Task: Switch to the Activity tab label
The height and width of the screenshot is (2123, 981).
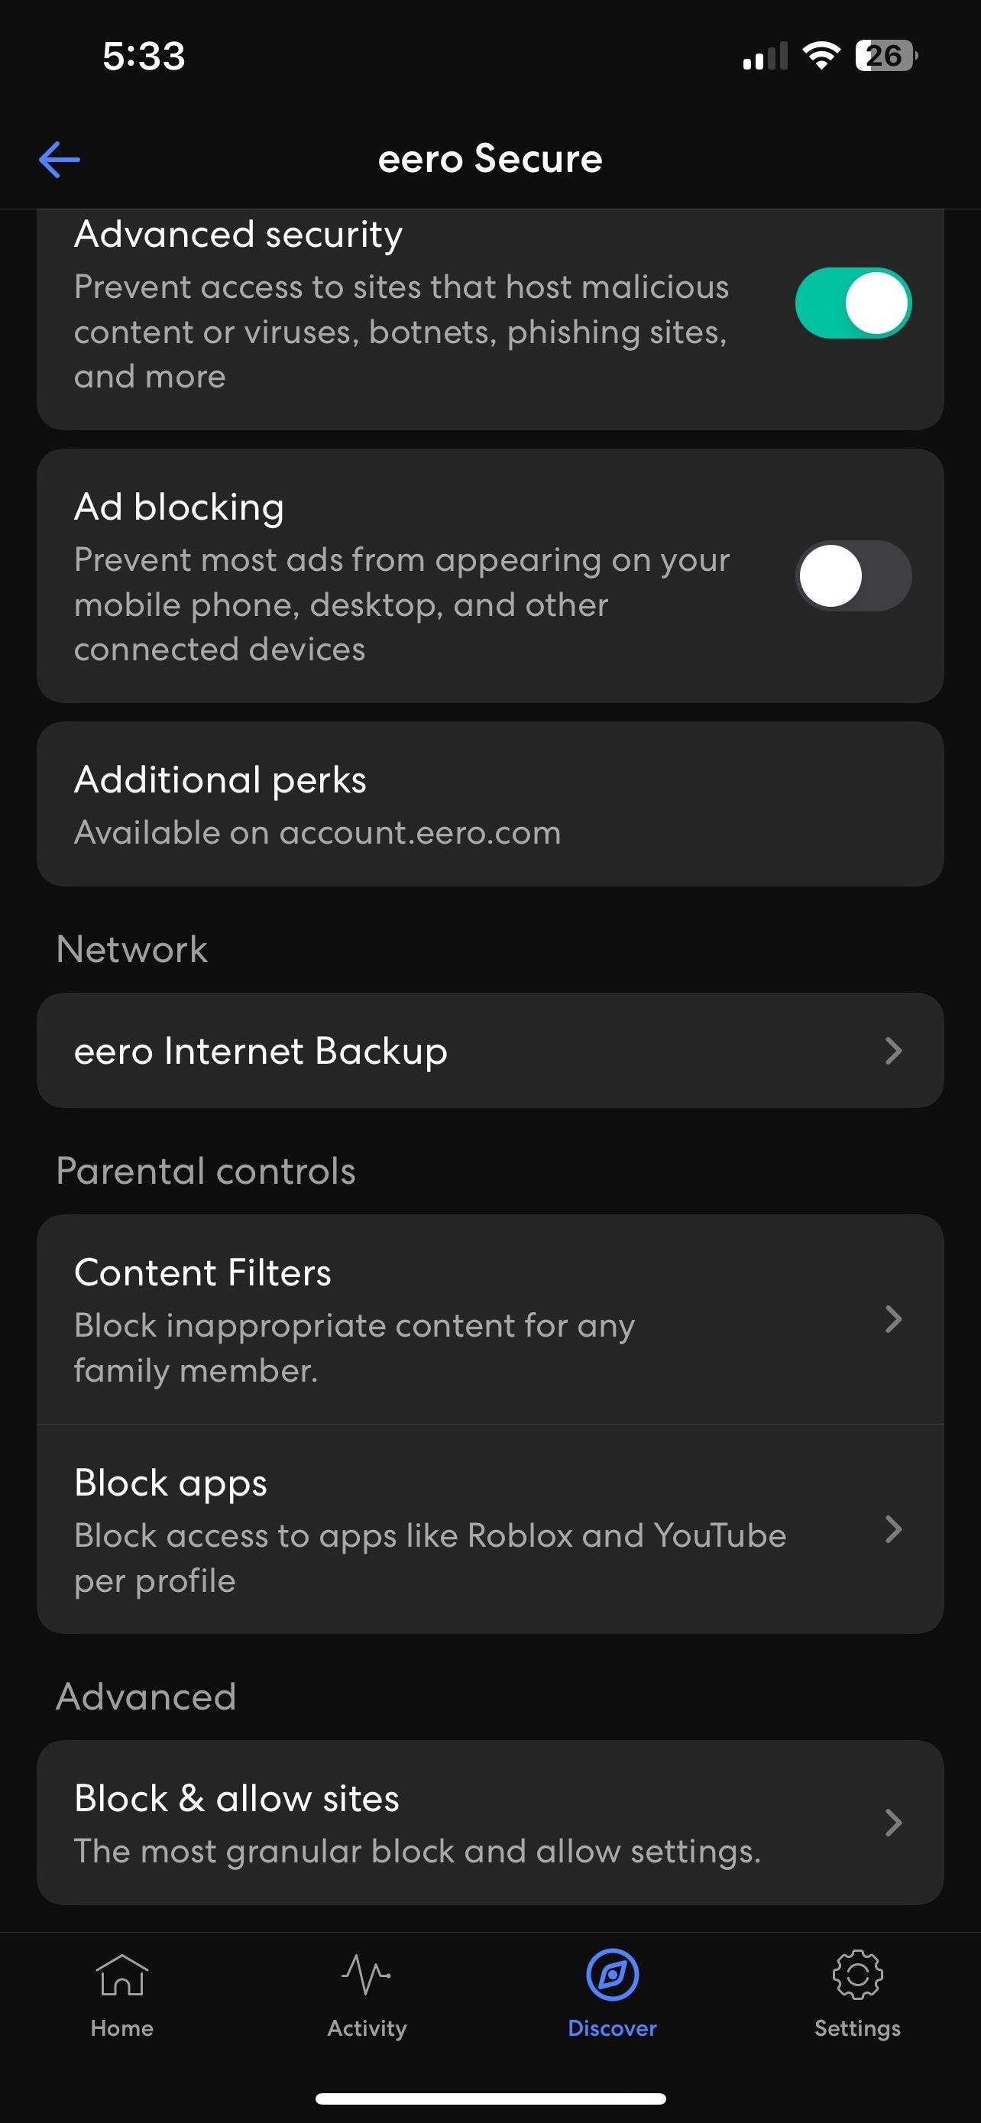Action: pos(367,2028)
